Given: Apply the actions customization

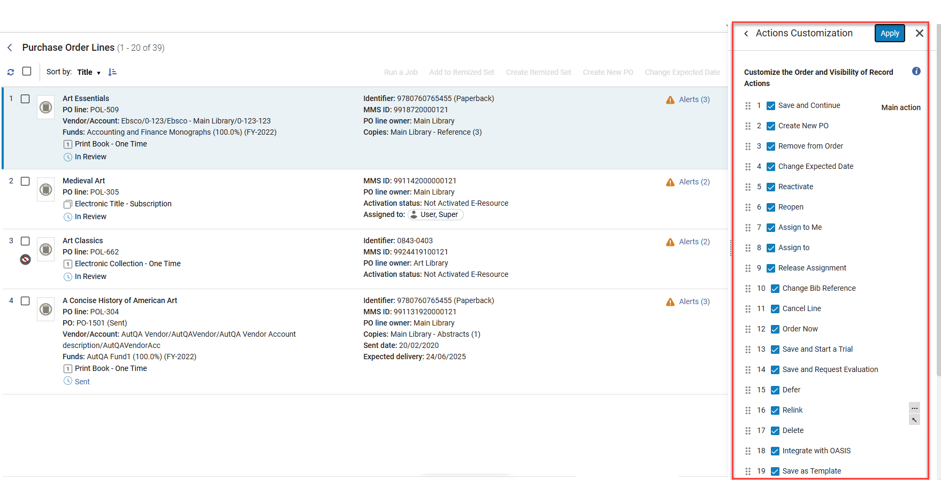Looking at the screenshot, I should pyautogui.click(x=890, y=33).
